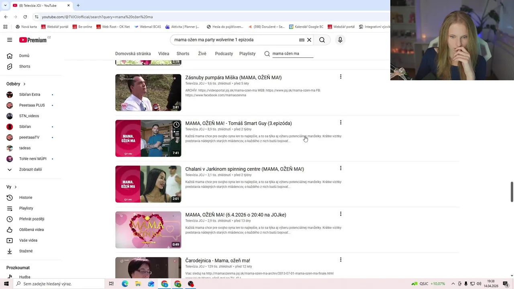Screen dimensions: 514x289
Task: Show hidden tray icons chevron
Action: coord(453,284)
